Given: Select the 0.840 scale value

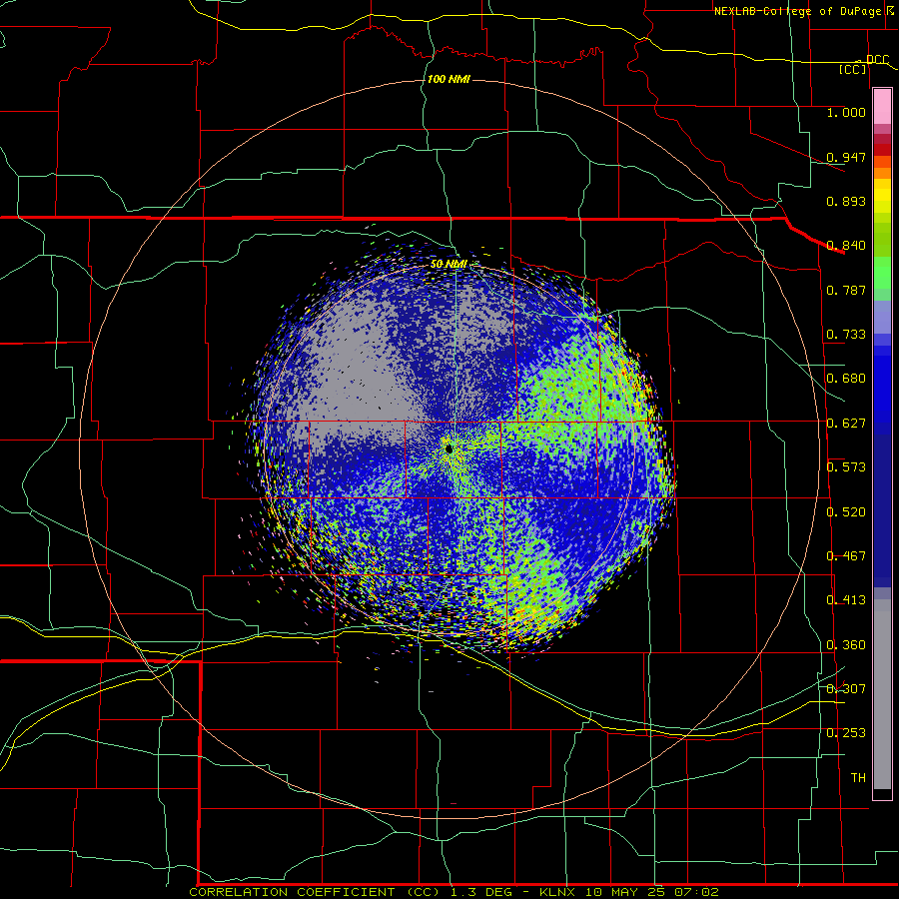Looking at the screenshot, I should tap(846, 246).
